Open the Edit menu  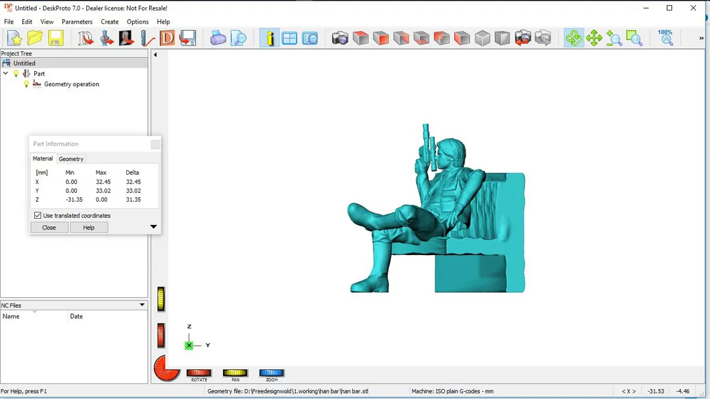[27, 22]
